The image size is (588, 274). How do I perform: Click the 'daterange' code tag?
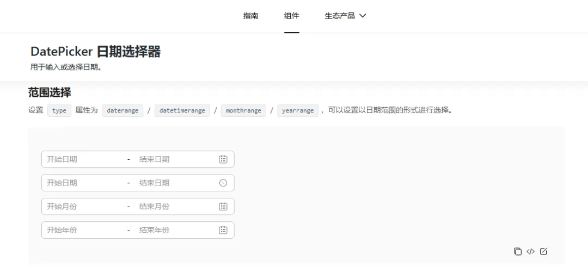[x=122, y=111]
